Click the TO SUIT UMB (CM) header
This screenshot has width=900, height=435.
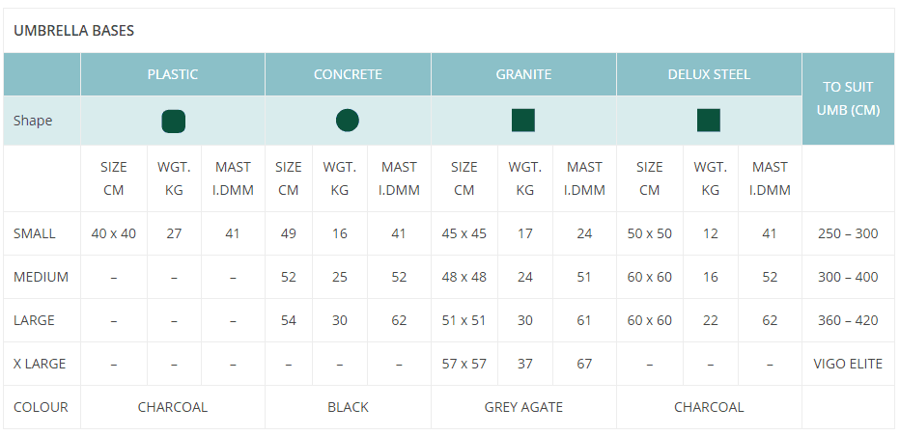(x=847, y=98)
